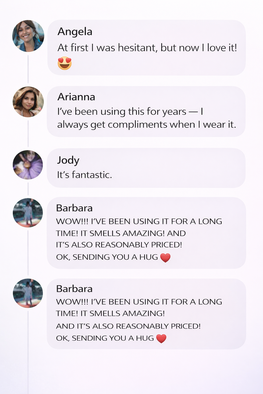
Task: Click Angela's profile picture
Action: click(28, 36)
